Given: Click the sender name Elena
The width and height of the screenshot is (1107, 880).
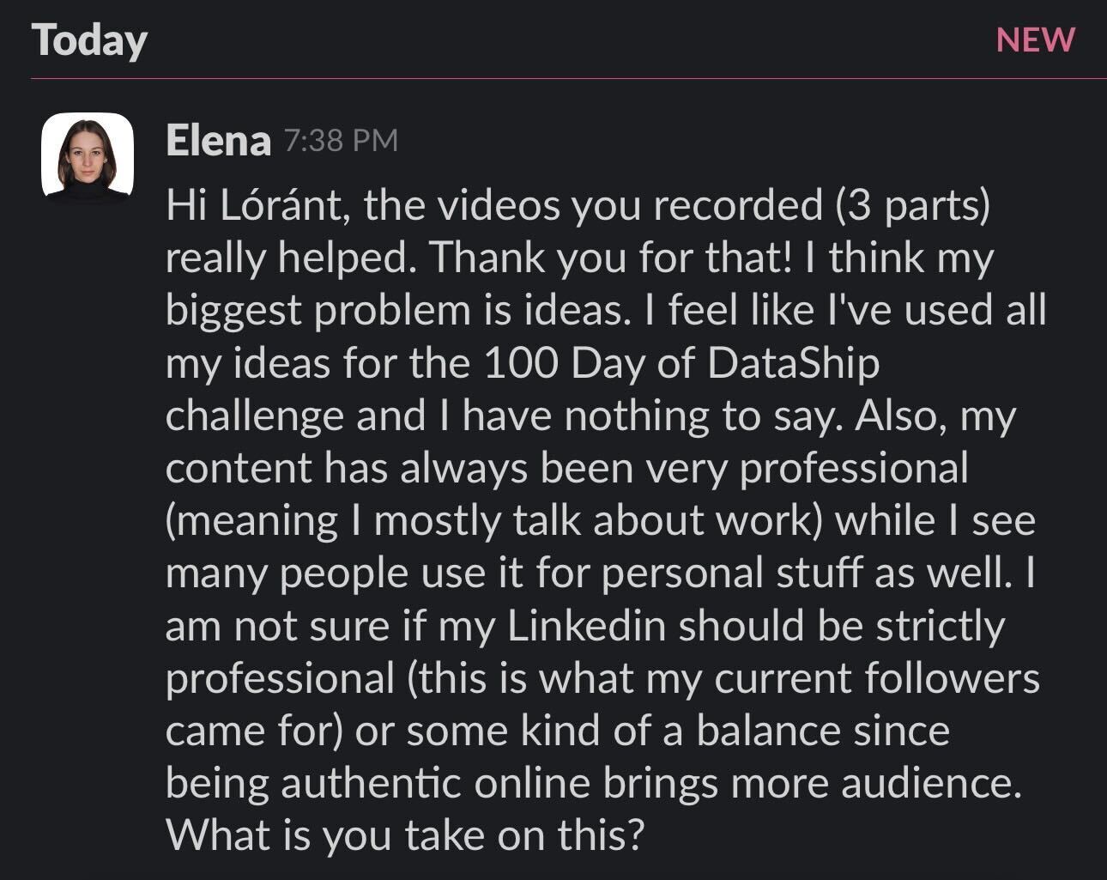Looking at the screenshot, I should pos(218,141).
